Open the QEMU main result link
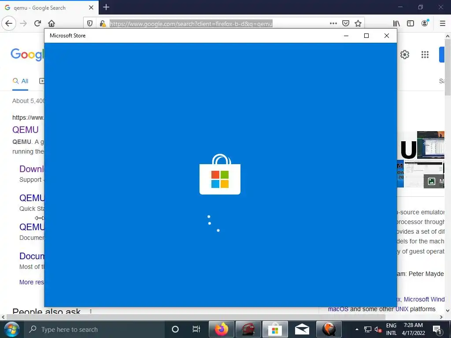Screen dimensions: 451x338 pos(25,130)
